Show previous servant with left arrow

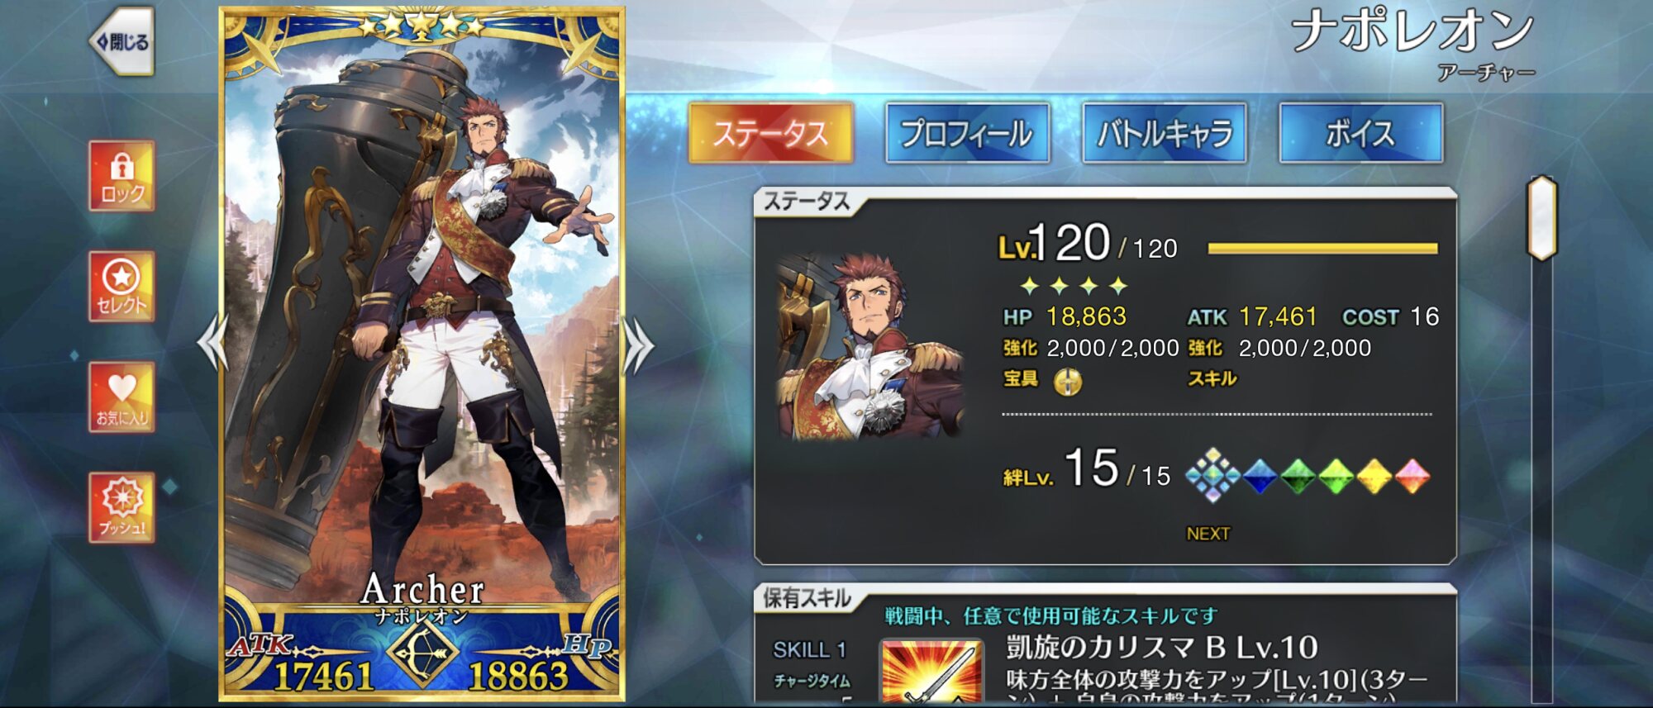coord(212,343)
